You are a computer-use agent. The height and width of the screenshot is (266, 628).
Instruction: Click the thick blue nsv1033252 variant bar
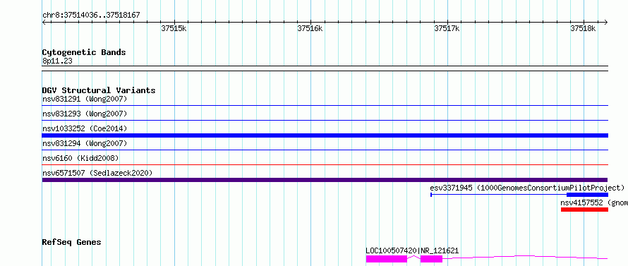click(325, 135)
